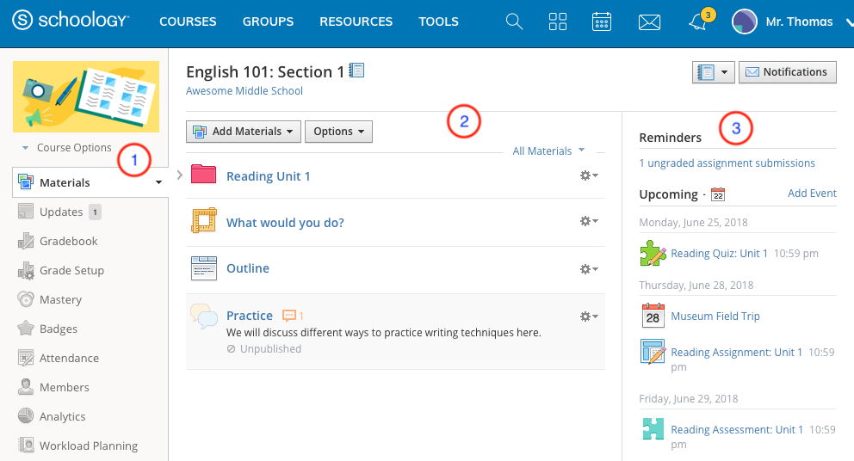Open the What would you do? link
The width and height of the screenshot is (854, 461).
coord(286,223)
